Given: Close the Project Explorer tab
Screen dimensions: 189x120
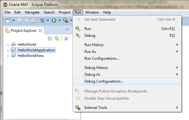Looking at the screenshot, I should coord(40,31).
